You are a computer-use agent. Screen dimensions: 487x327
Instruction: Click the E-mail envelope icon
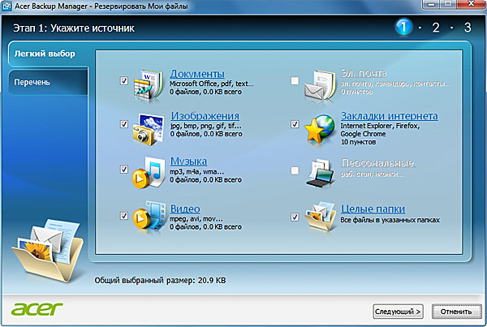[318, 82]
